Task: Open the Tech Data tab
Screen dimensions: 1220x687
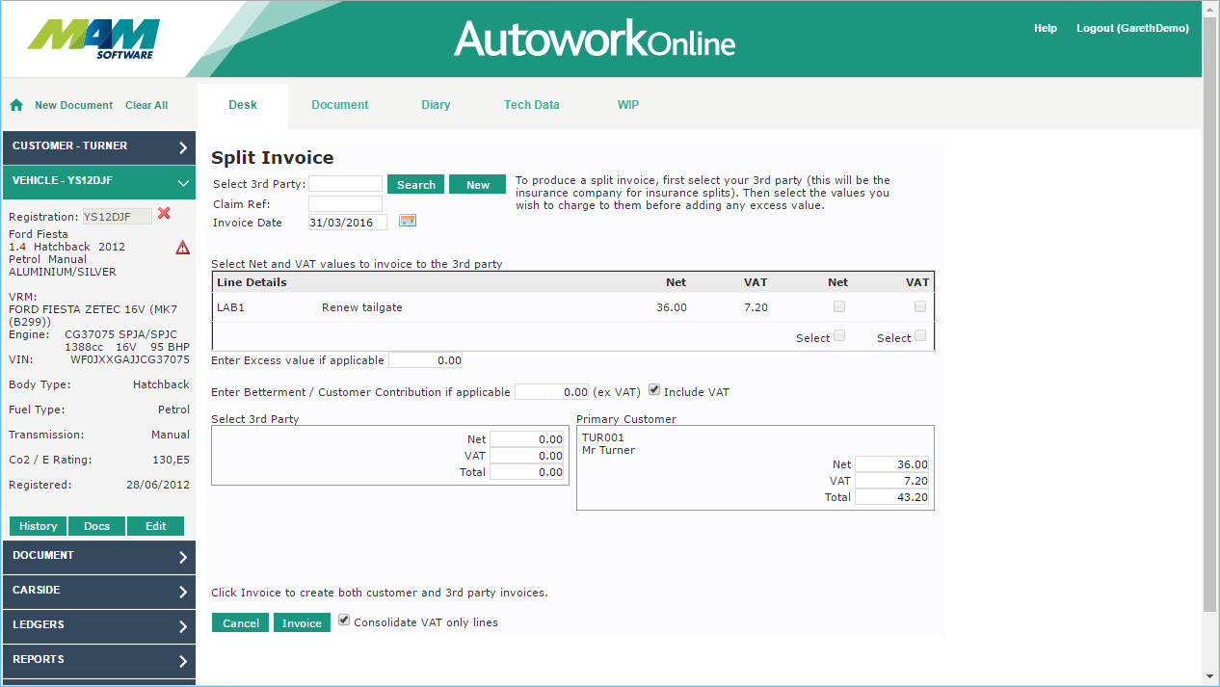Action: (531, 105)
